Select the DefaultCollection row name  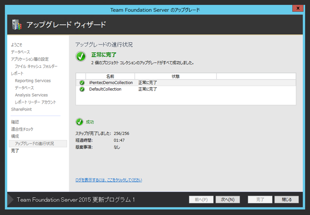pos(105,89)
